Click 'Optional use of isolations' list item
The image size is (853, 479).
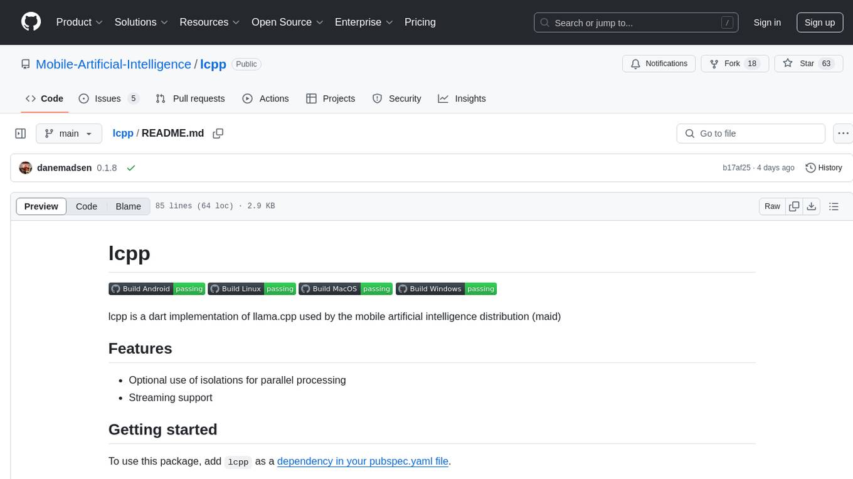click(237, 380)
